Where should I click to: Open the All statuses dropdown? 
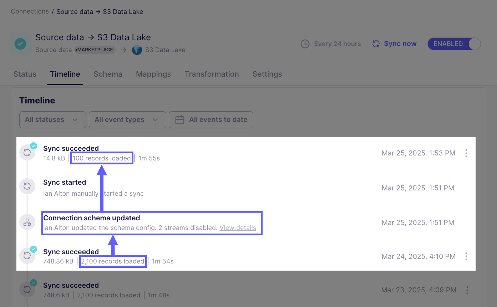(x=52, y=120)
